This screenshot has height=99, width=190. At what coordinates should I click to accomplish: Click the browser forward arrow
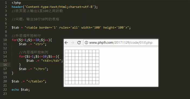pos(73,43)
